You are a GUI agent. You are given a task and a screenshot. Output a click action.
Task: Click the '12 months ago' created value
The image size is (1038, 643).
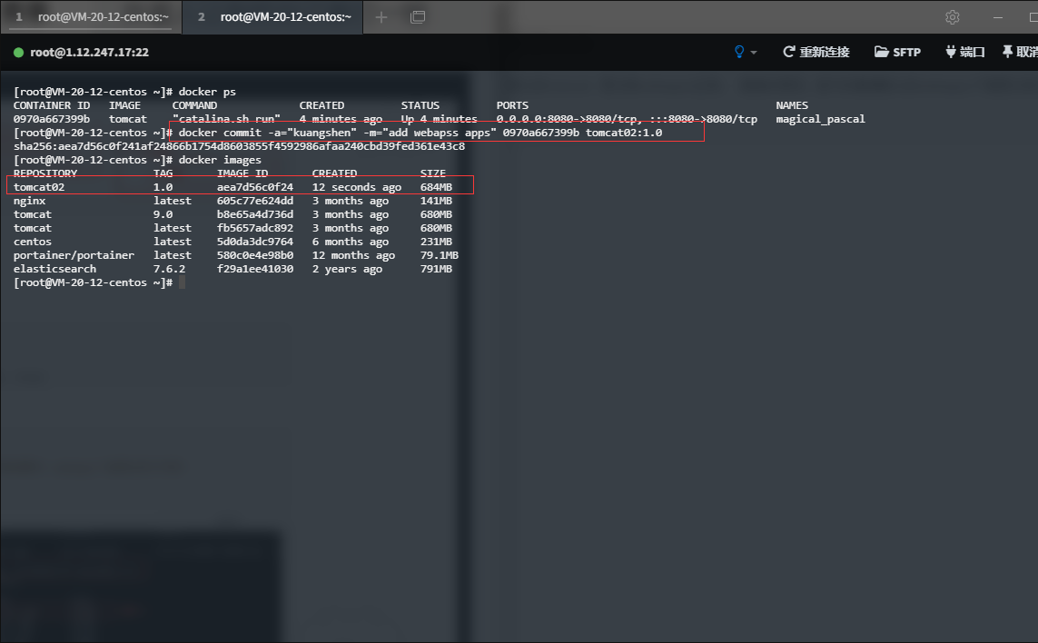pyautogui.click(x=353, y=255)
